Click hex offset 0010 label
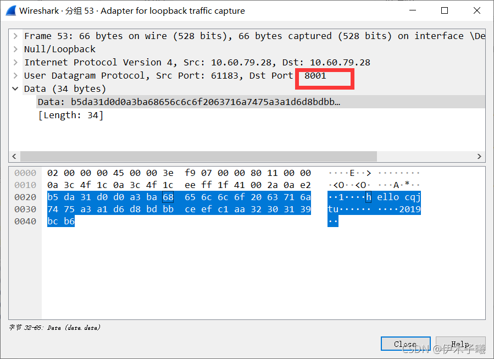 click(25, 185)
